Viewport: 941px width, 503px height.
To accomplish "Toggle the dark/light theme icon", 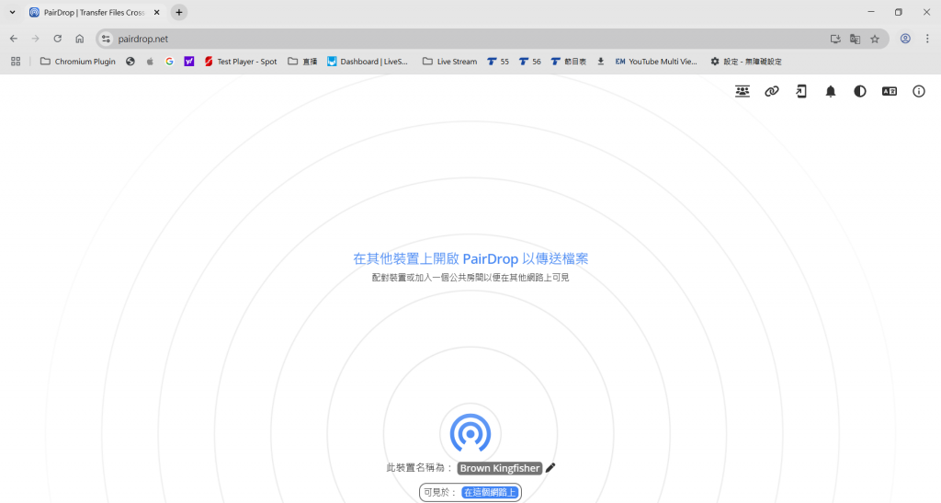I will tap(860, 91).
